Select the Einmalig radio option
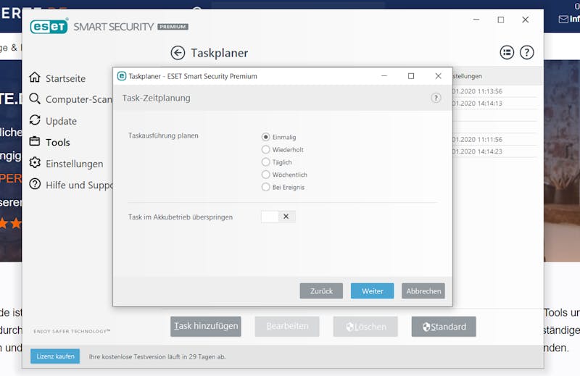 coord(265,137)
